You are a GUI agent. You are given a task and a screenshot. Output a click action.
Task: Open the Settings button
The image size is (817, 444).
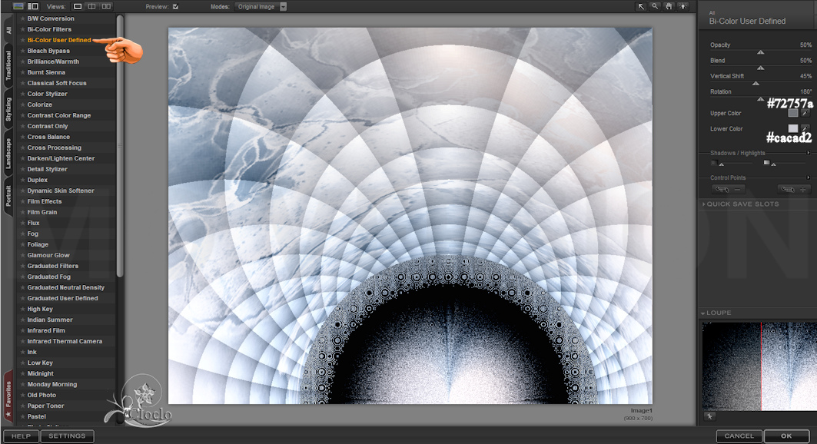coord(67,436)
